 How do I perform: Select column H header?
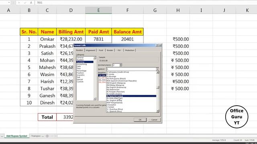178,10
